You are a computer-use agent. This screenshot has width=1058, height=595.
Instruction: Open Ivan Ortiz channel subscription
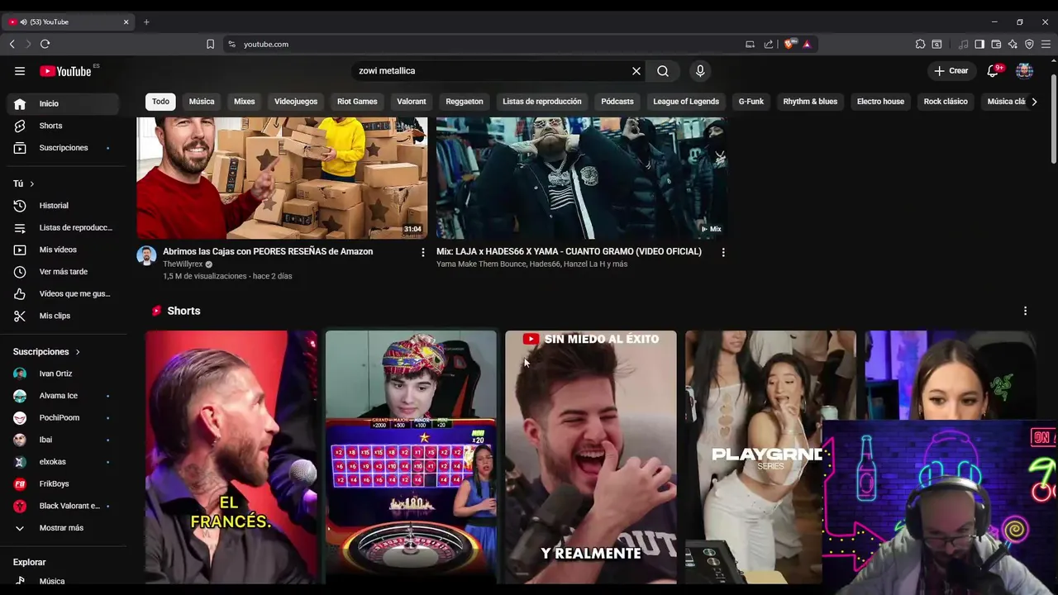[x=63, y=374]
